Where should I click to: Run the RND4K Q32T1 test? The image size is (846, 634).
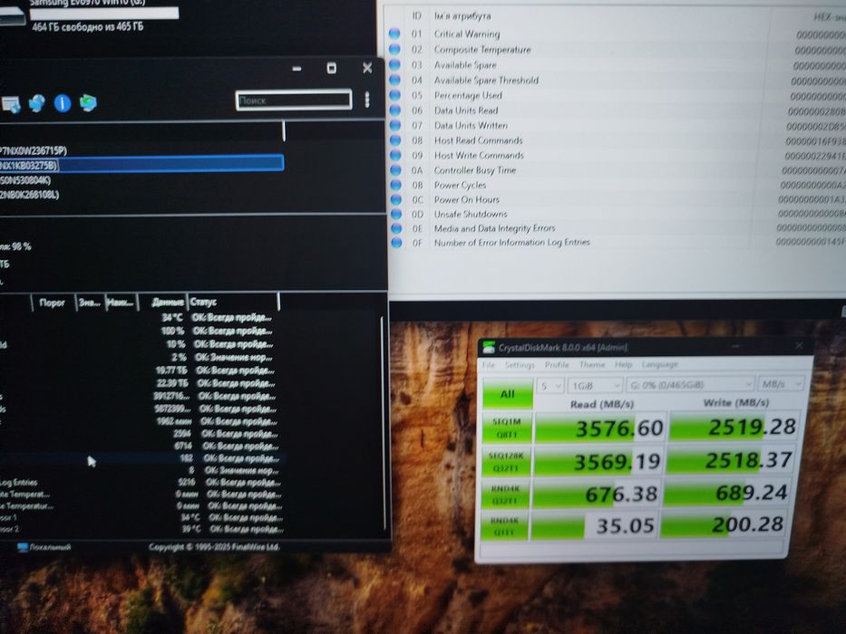coord(505,495)
